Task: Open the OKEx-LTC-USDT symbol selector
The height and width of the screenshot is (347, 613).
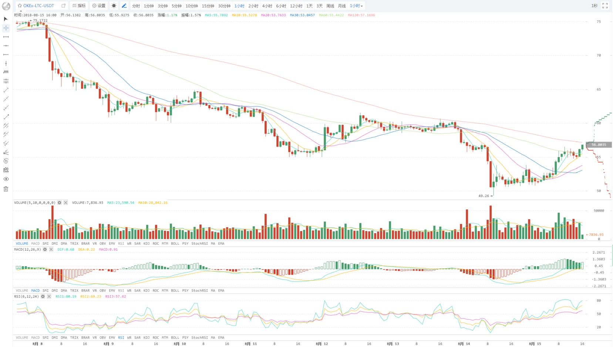Action: point(38,6)
